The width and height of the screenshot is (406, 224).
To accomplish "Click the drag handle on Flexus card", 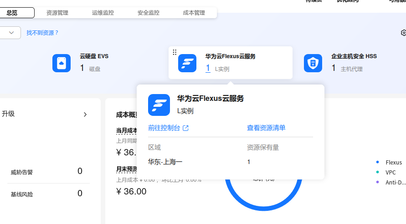I will pos(175,52).
